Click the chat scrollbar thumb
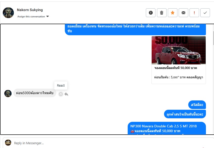The width and height of the screenshot is (214, 148). pos(213,38)
